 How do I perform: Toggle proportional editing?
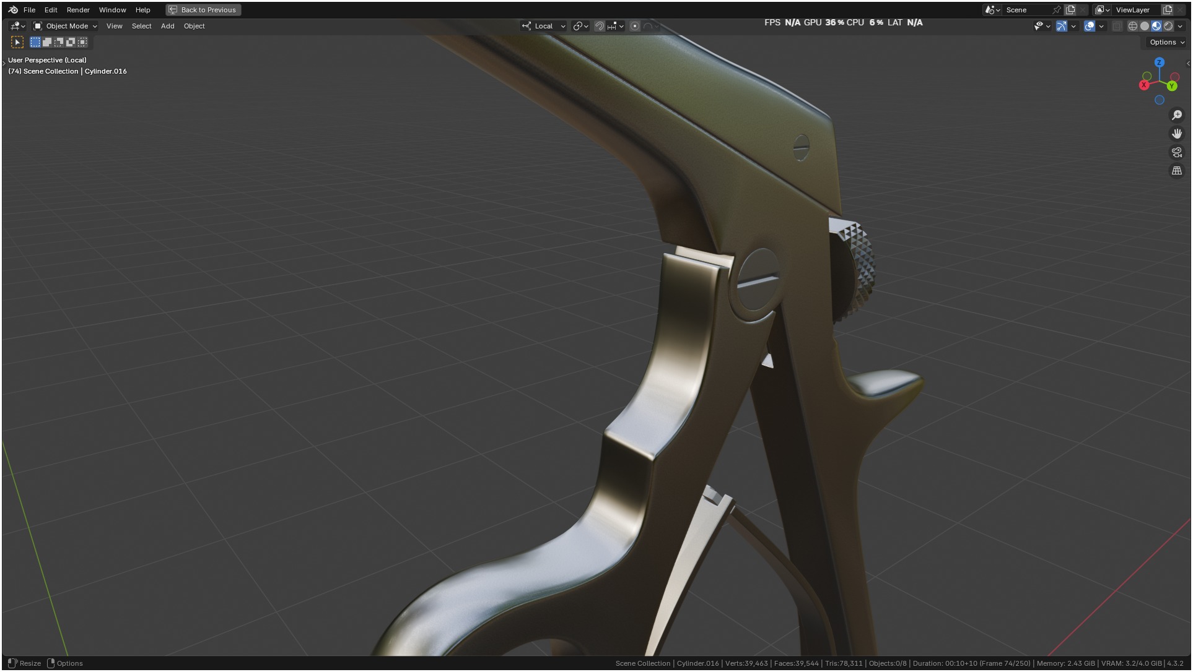click(x=635, y=26)
